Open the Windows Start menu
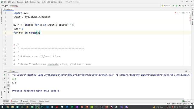The width and height of the screenshot is (194, 109). pyautogui.click(x=2, y=107)
